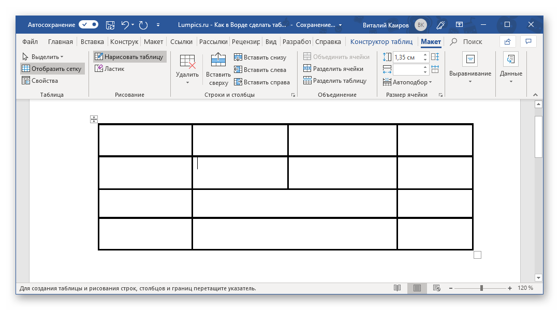Screen dimensions: 559x310
Task: Switch to web layout view in status bar
Action: (436, 288)
